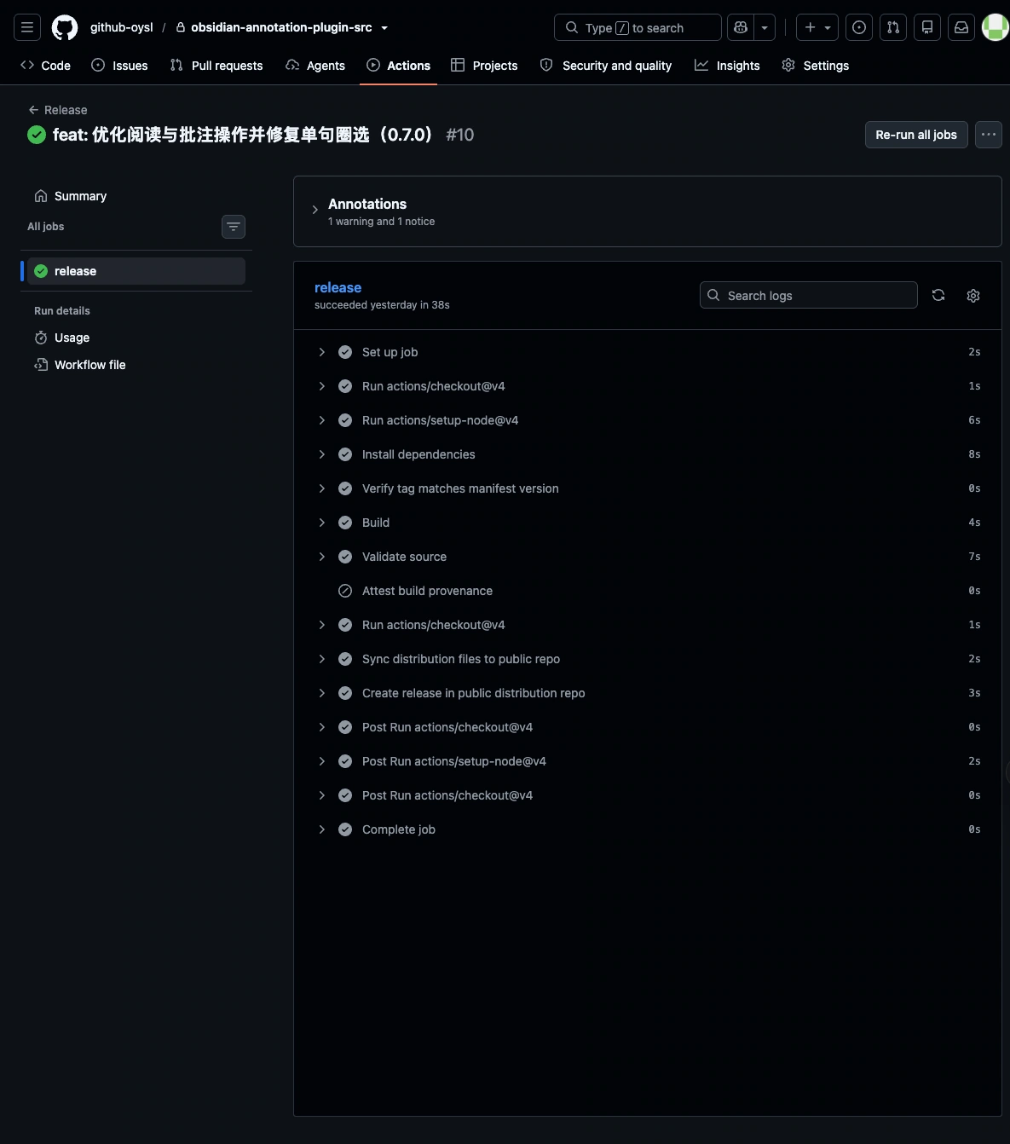Expand Create release in public distribution repo
1010x1144 pixels.
pyautogui.click(x=648, y=693)
